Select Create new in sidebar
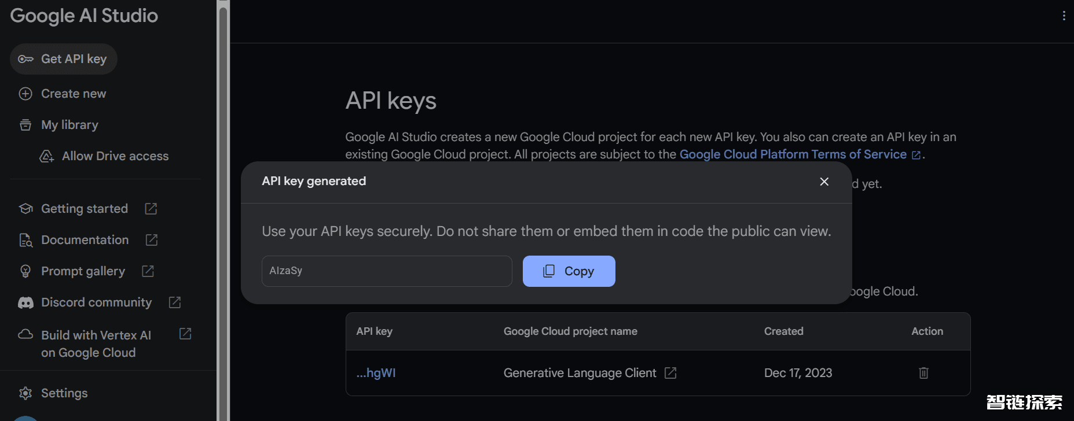 click(x=74, y=94)
